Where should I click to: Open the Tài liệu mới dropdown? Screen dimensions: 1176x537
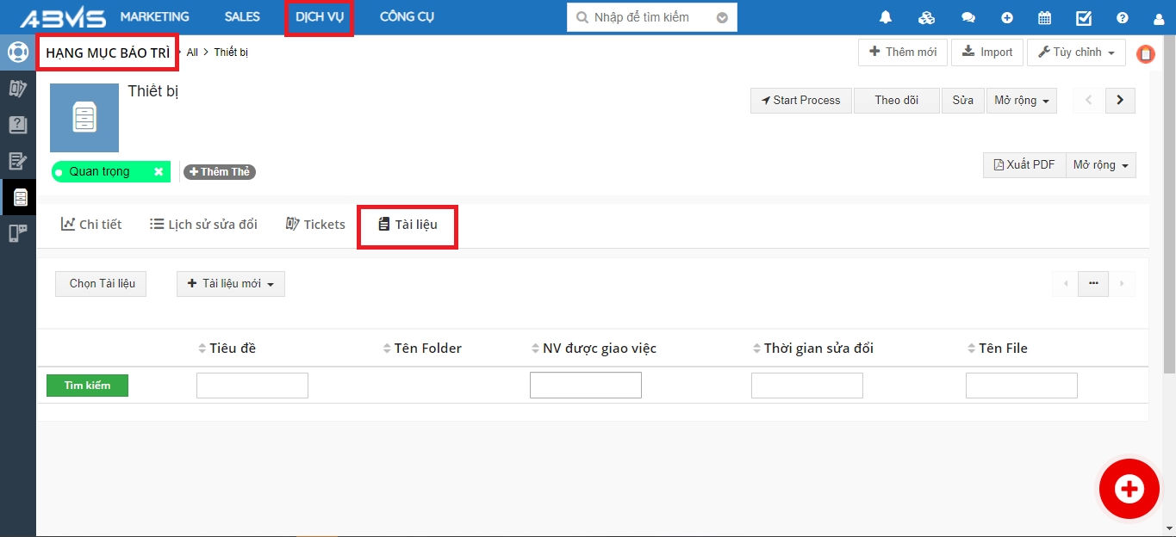(x=230, y=284)
